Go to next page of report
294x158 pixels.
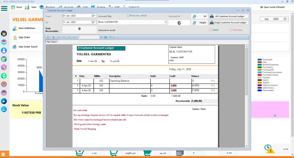point(69,37)
